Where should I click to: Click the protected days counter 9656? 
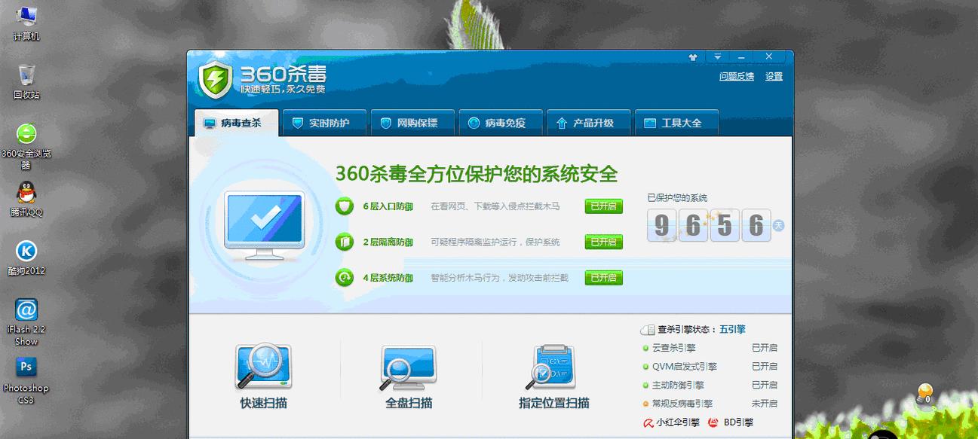pos(709,225)
